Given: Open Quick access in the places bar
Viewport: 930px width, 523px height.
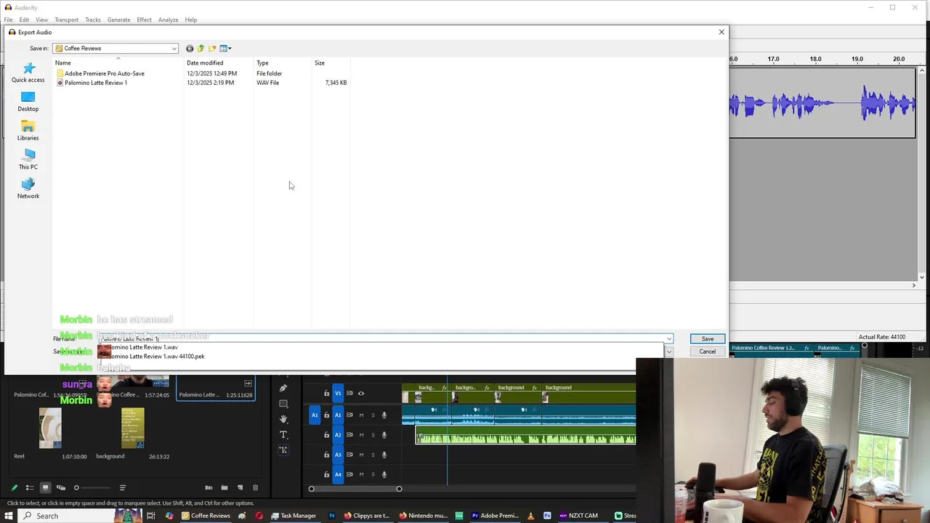Looking at the screenshot, I should pos(28,72).
